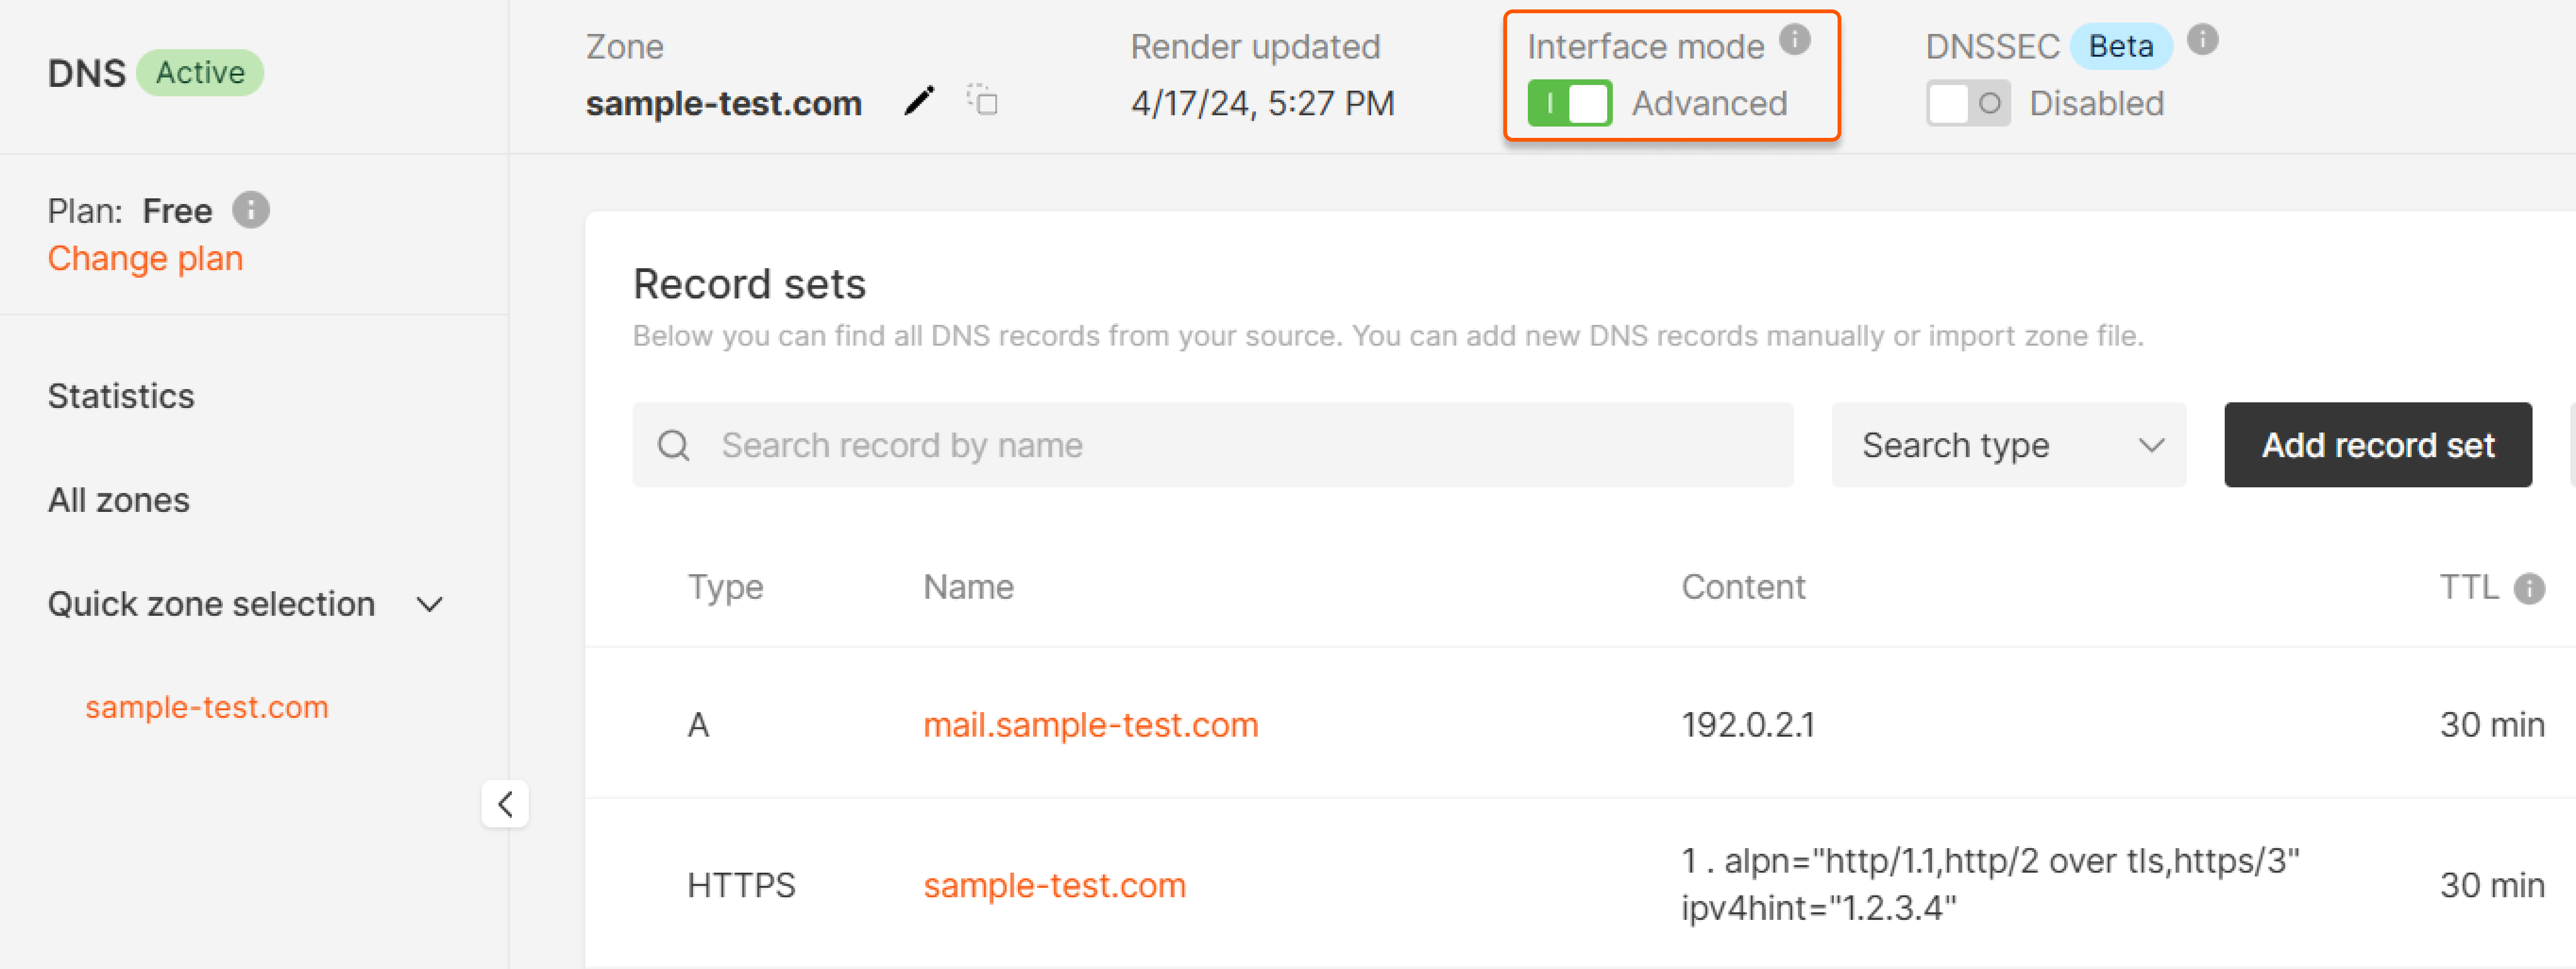Toggle the Interface mode Advanced switch

[1569, 103]
